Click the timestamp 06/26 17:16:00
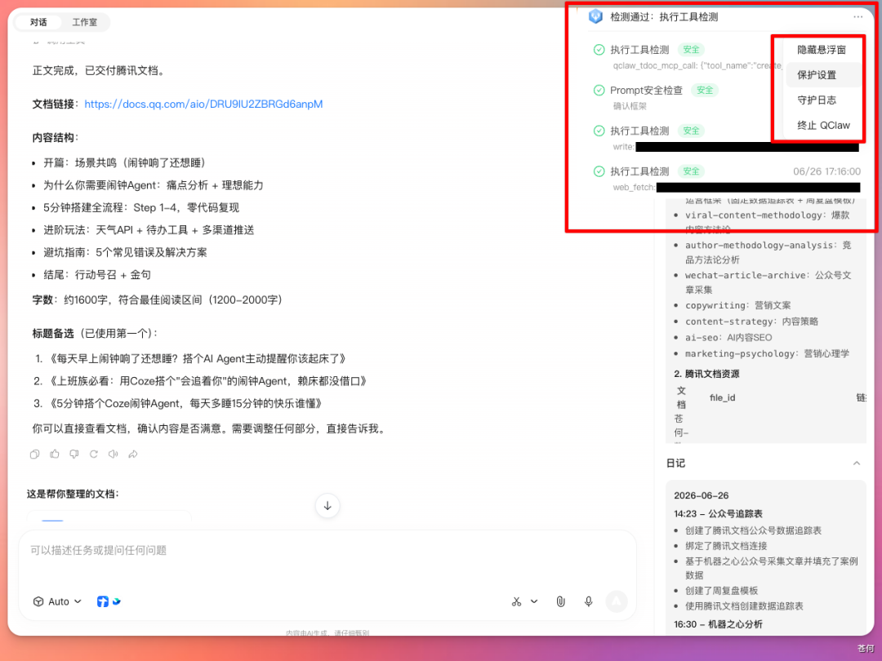The height and width of the screenshot is (661, 882). point(826,171)
